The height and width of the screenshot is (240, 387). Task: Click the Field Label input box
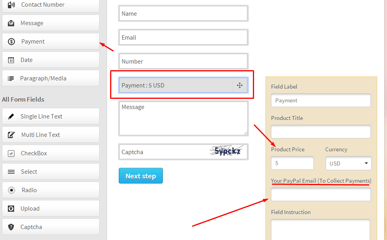coord(321,100)
